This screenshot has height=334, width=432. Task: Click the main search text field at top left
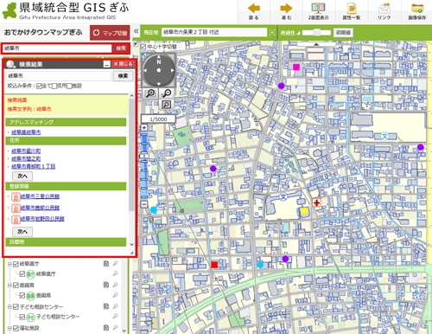click(57, 48)
